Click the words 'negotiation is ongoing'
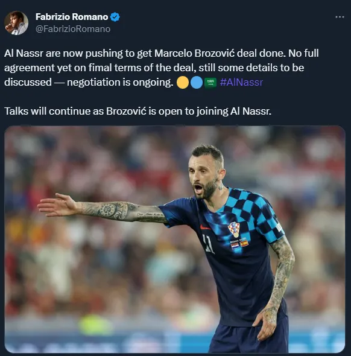The image size is (351, 356). 120,82
